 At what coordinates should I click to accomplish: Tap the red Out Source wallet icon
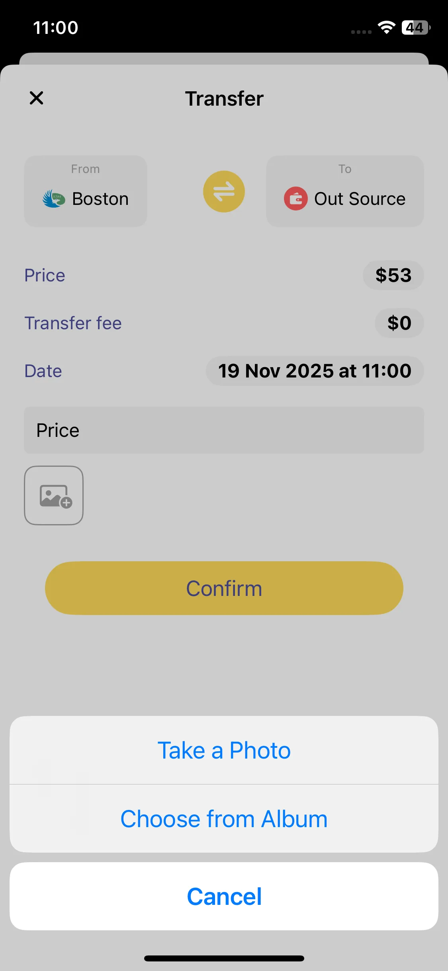295,199
